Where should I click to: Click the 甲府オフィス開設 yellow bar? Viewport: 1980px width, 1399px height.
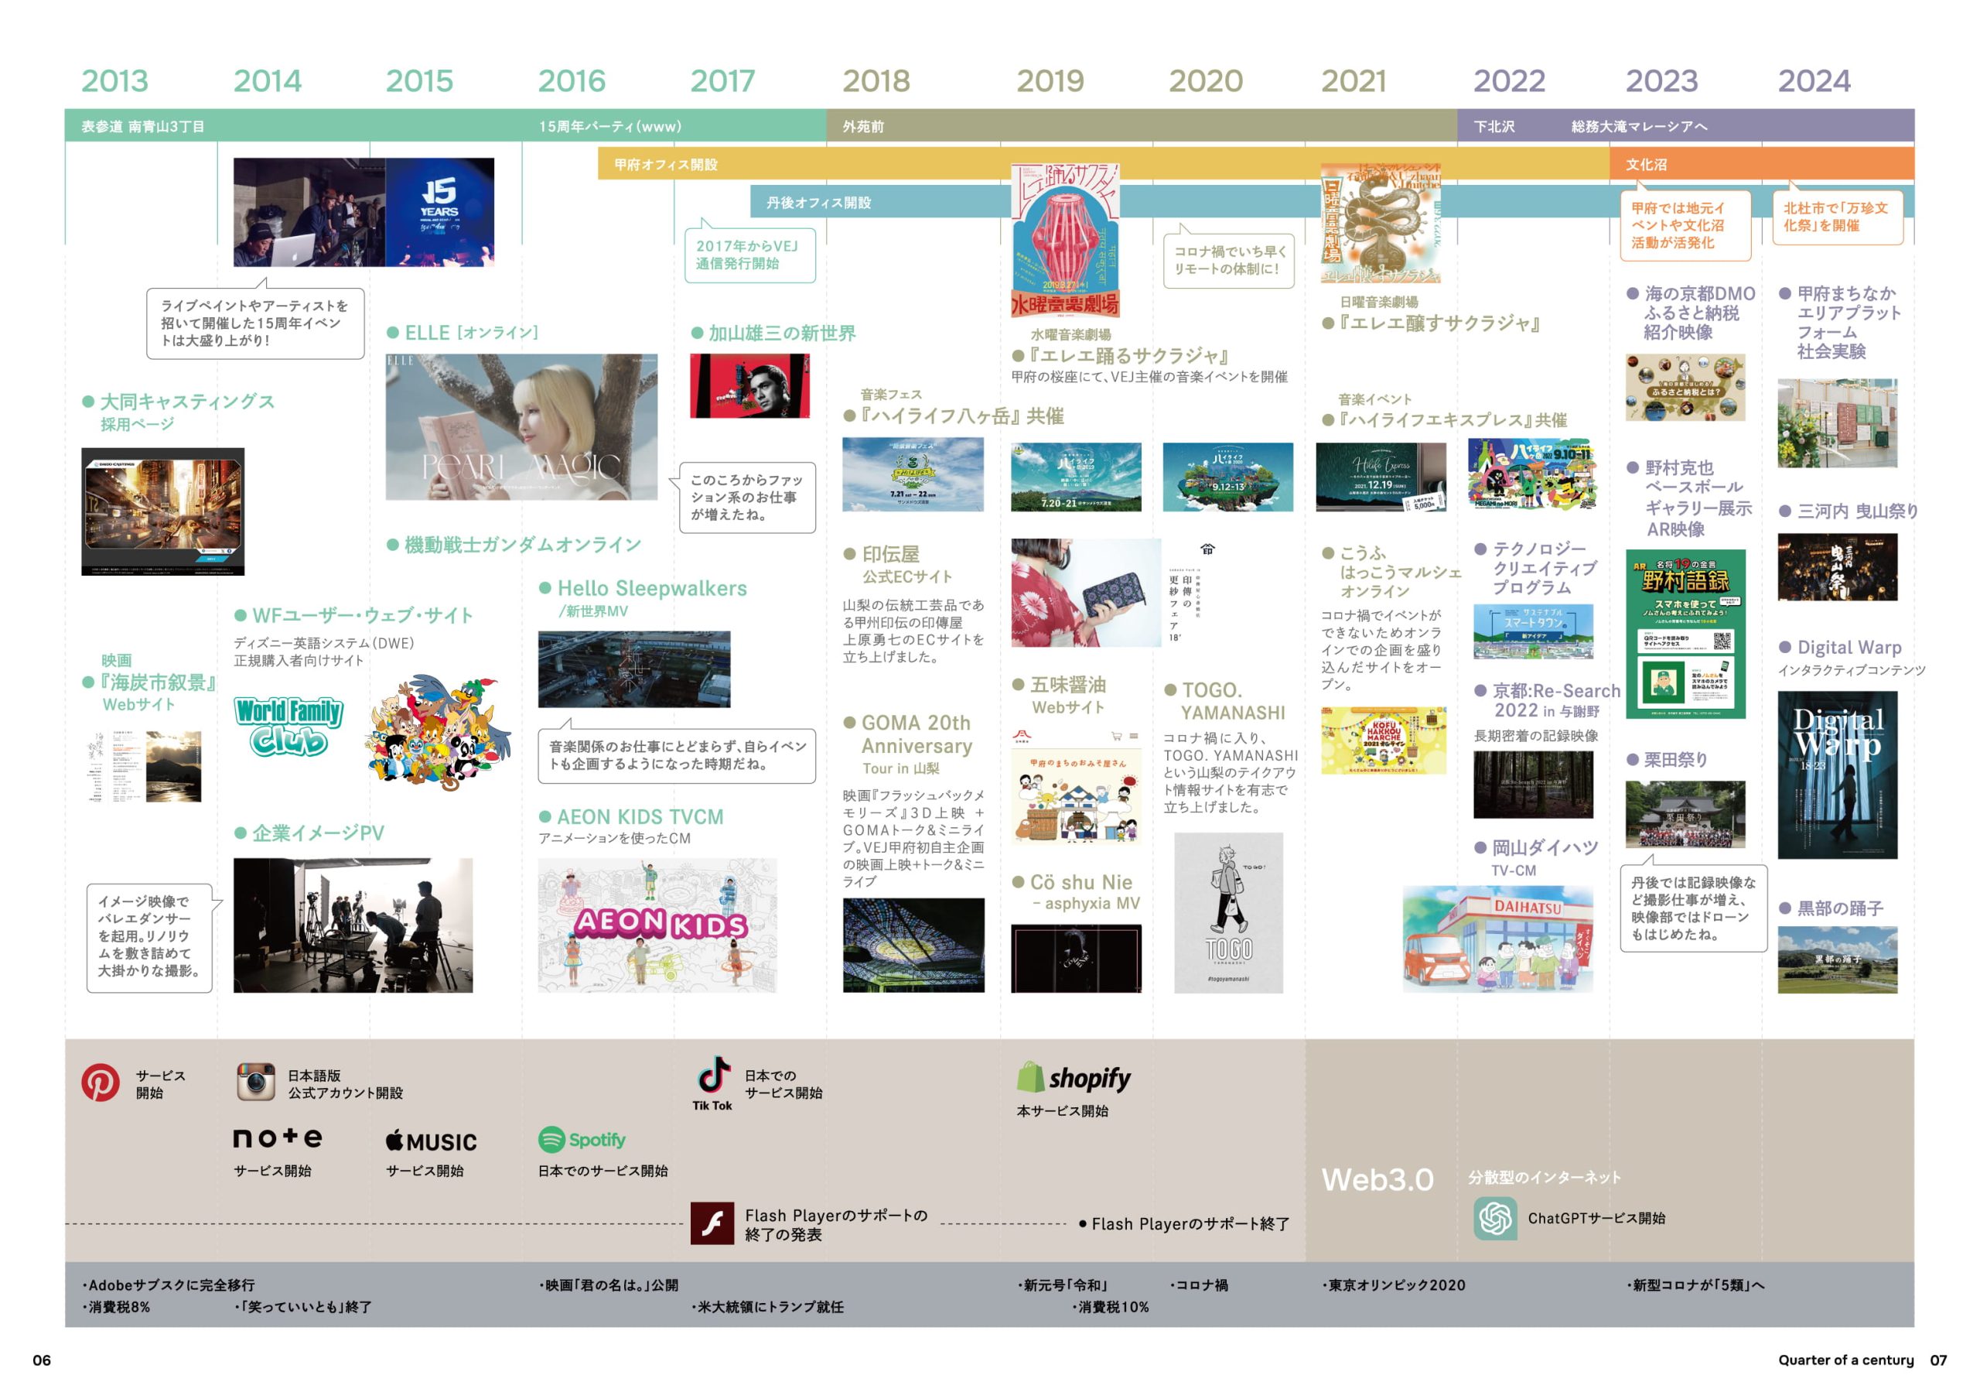(665, 164)
